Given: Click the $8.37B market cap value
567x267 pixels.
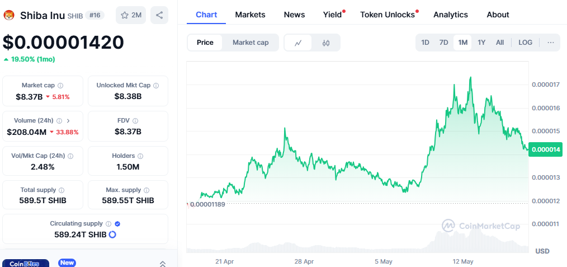Looking at the screenshot, I should pos(29,97).
